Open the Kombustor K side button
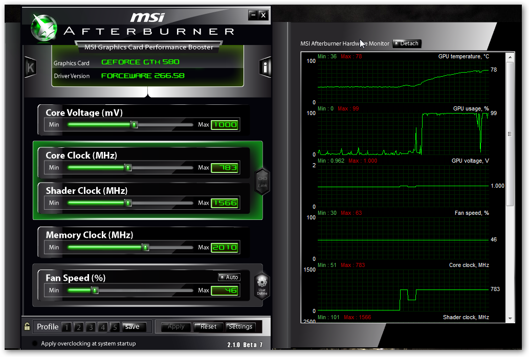Screen dimensions: 529x357 coord(30,68)
